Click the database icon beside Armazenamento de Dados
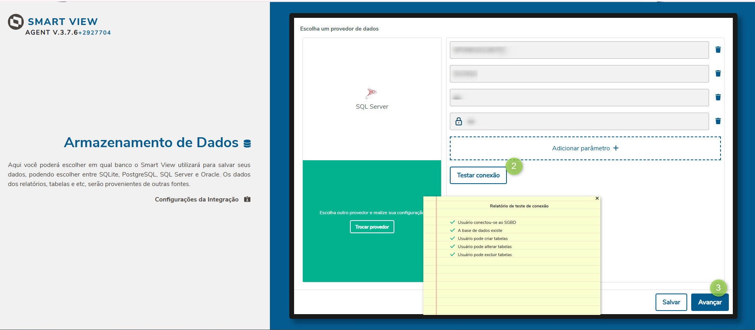The height and width of the screenshot is (330, 755). coord(247,143)
